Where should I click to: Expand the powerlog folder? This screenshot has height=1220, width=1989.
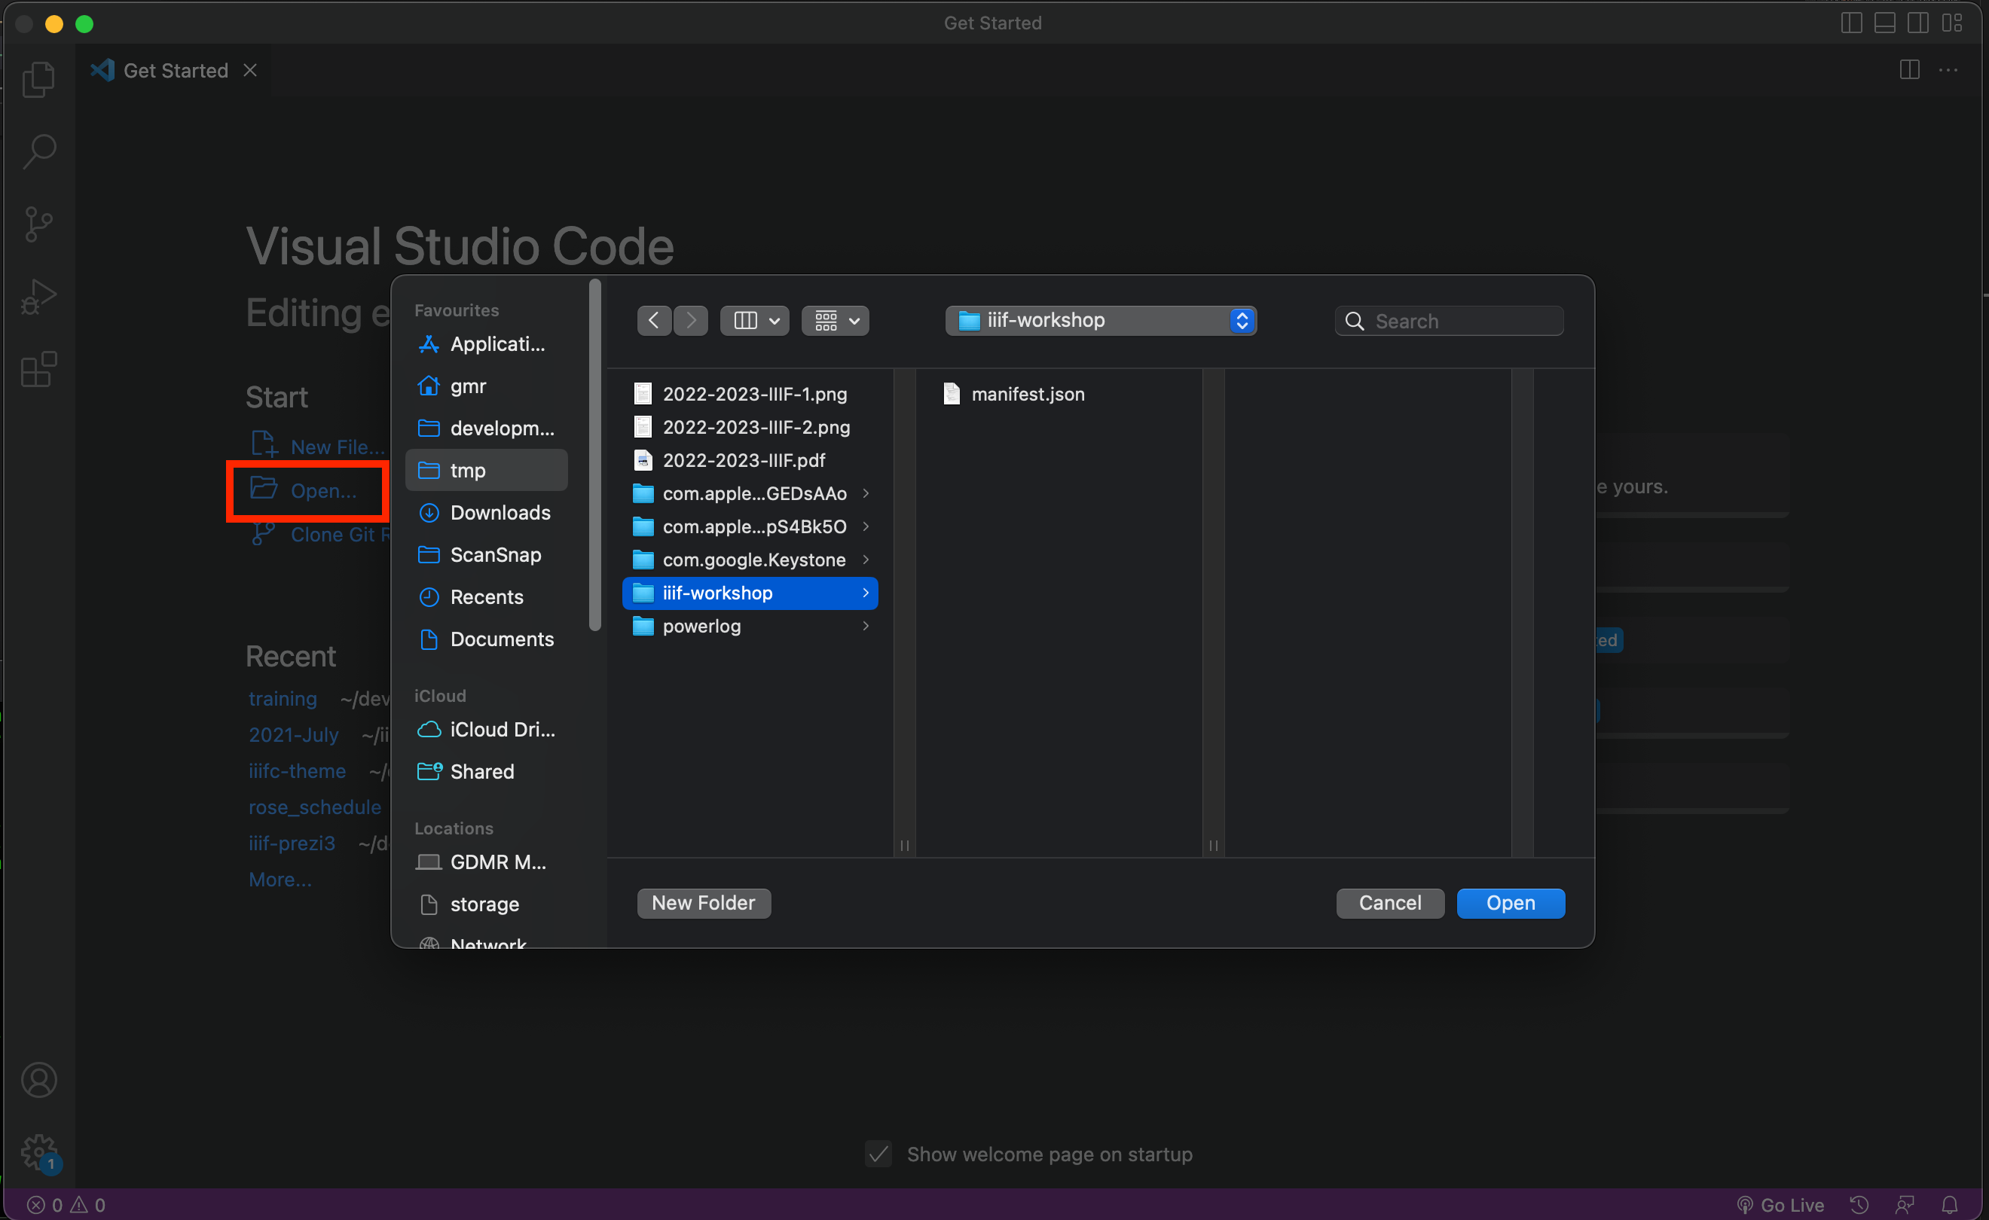click(866, 626)
